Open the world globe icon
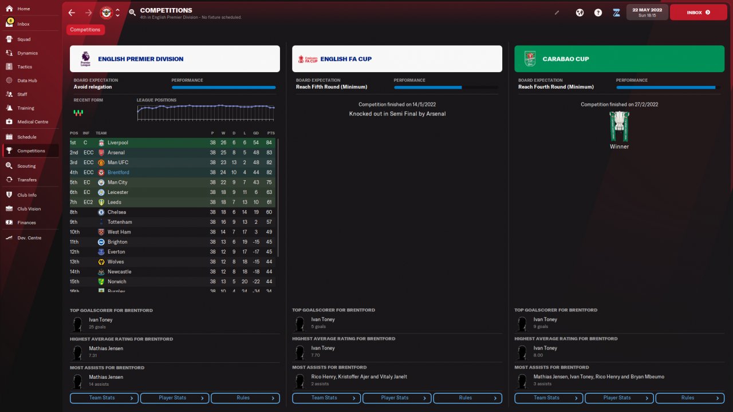This screenshot has width=733, height=412. (x=580, y=12)
